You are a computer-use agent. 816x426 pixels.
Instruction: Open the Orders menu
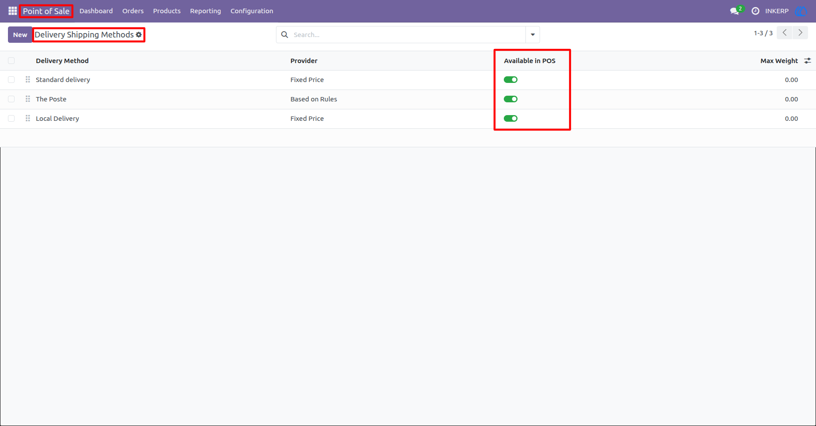(x=133, y=11)
